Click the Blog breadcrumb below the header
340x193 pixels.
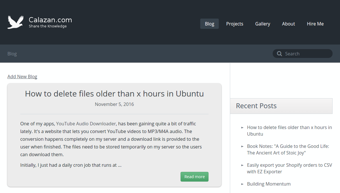tap(12, 54)
